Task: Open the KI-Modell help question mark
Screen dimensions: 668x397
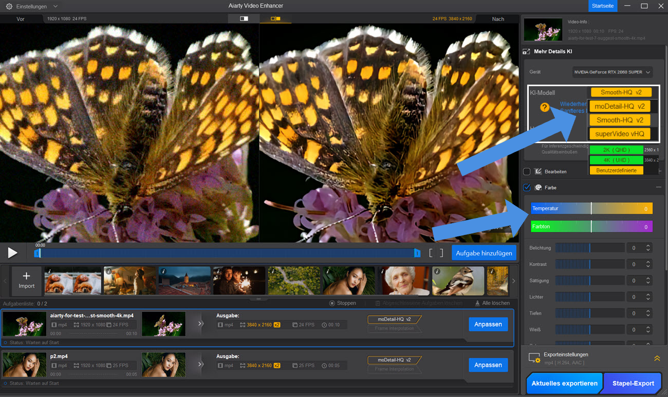Action: pos(545,107)
